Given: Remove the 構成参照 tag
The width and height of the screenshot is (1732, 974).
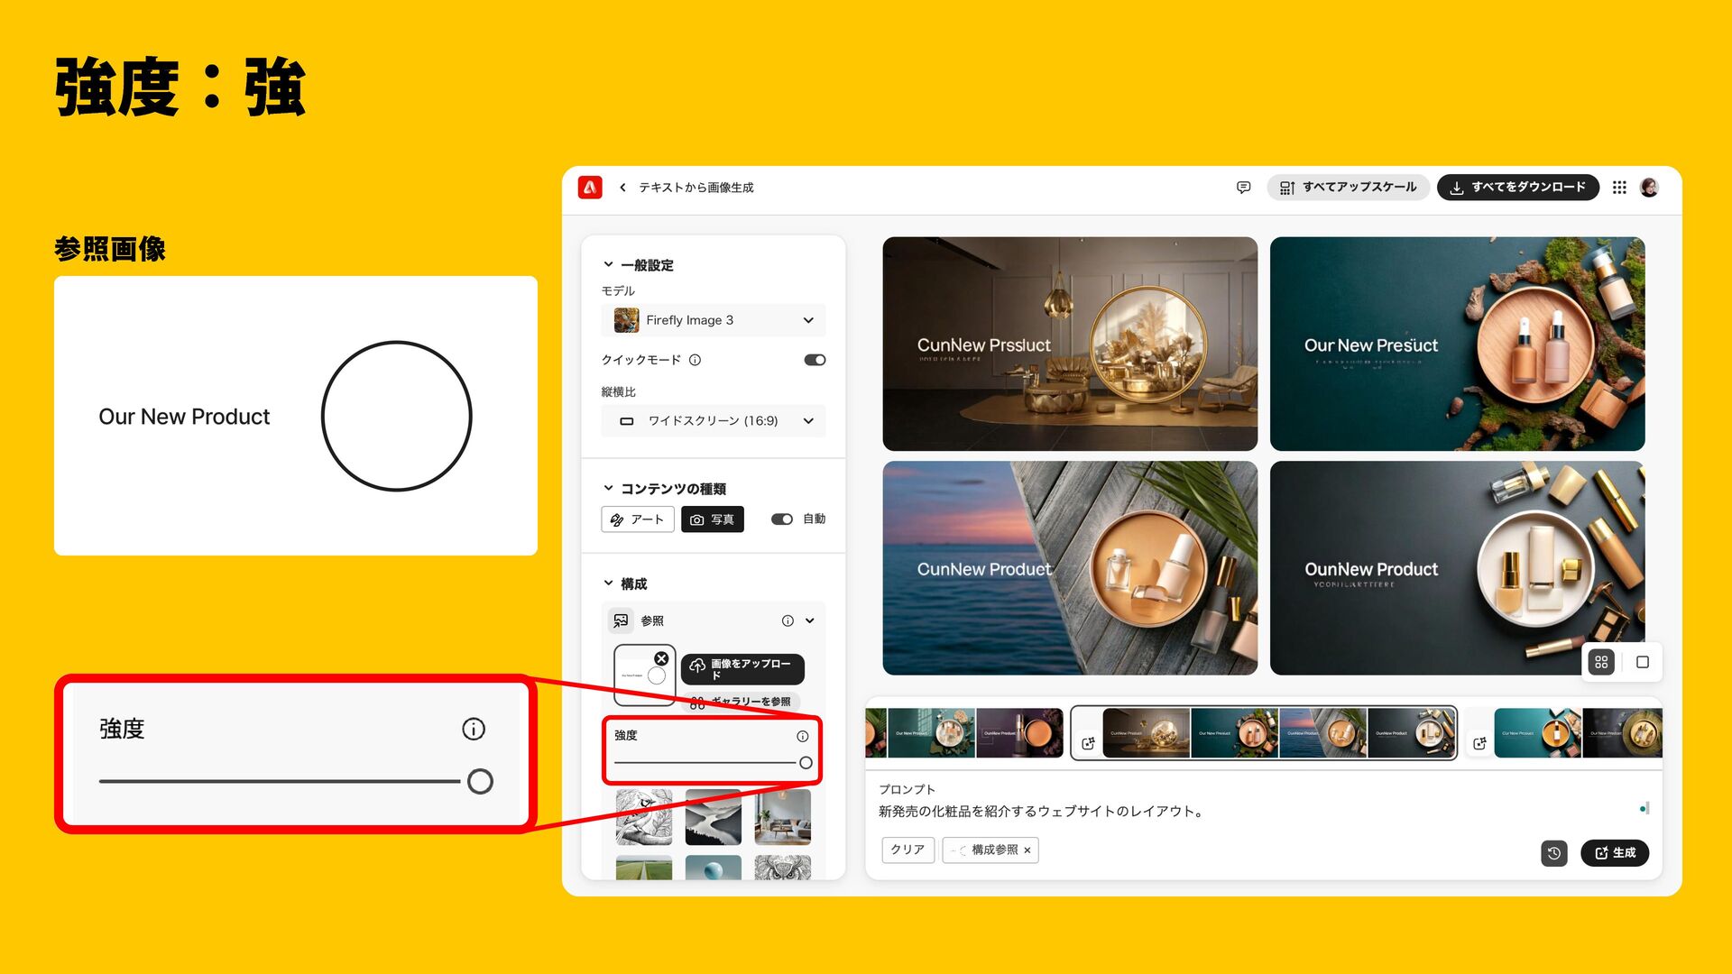Looking at the screenshot, I should [1027, 850].
